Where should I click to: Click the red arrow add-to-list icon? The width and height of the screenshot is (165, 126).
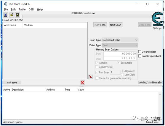90,77
